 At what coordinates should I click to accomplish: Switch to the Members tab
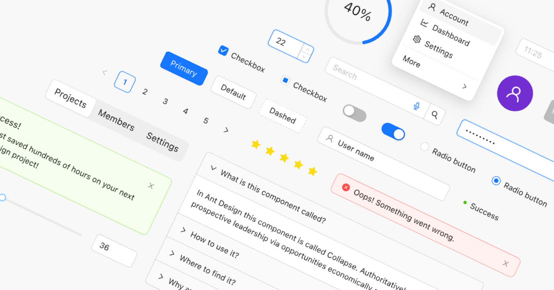tap(116, 120)
